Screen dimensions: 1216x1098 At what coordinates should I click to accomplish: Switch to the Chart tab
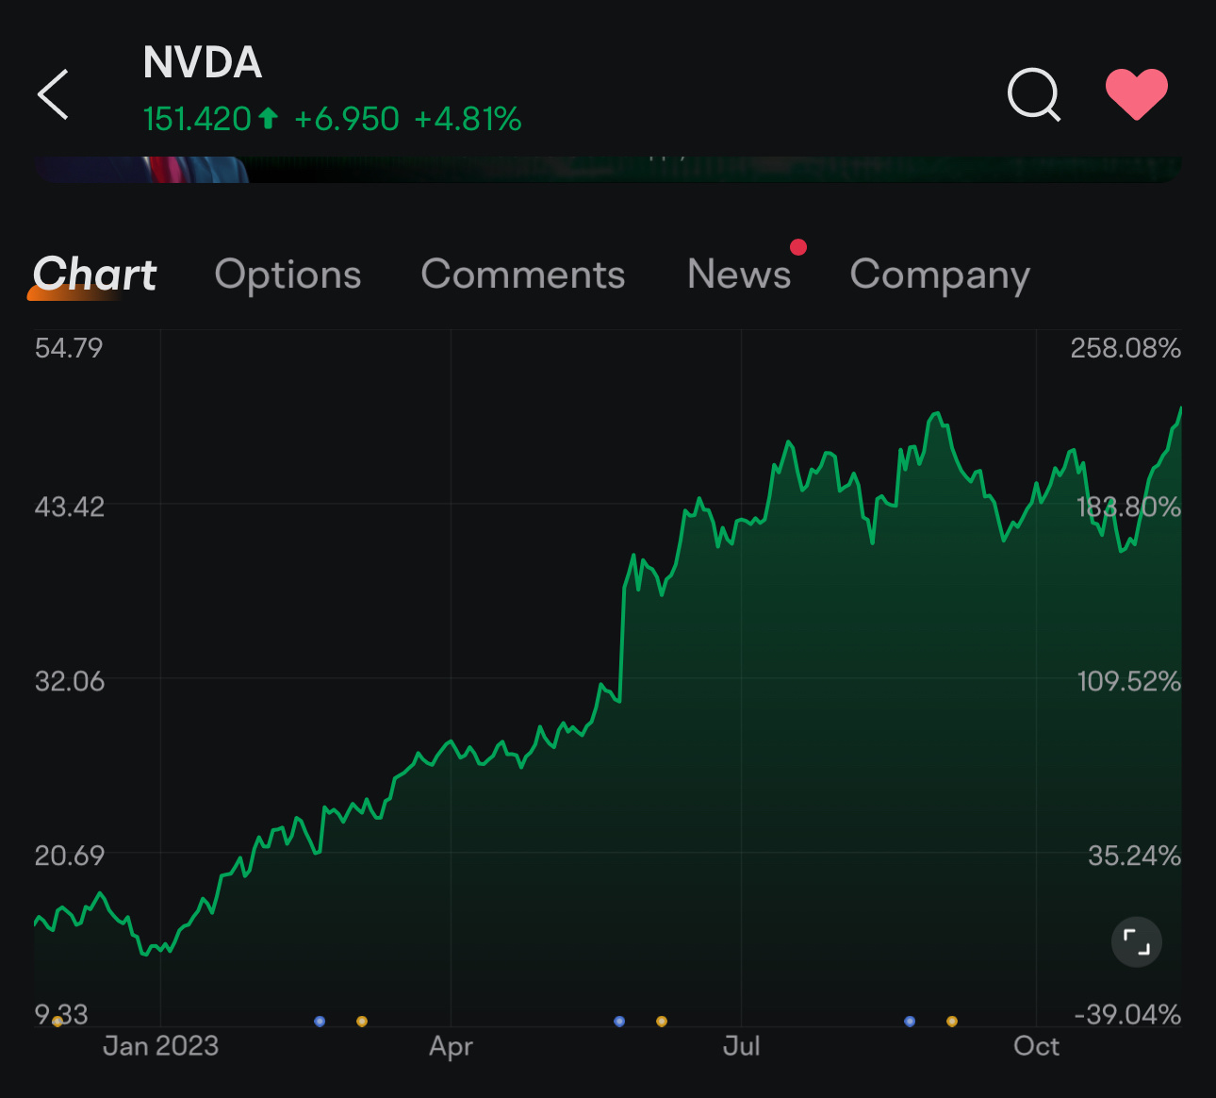click(x=94, y=274)
